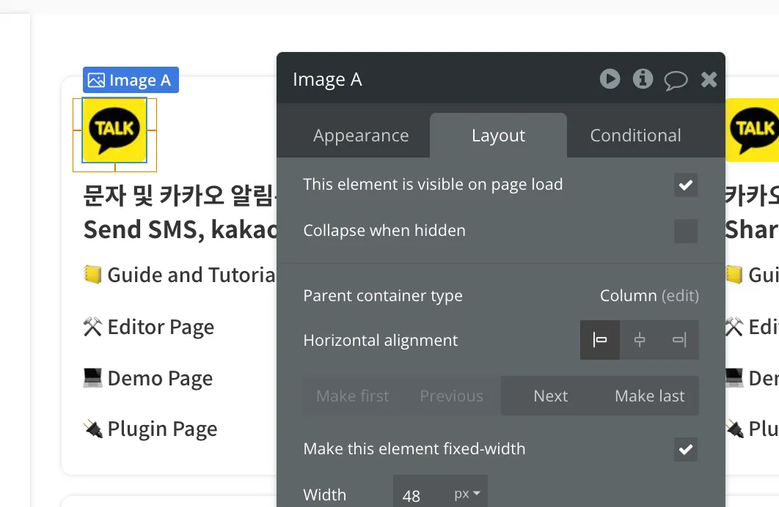Open the Conditional tab

tap(635, 136)
